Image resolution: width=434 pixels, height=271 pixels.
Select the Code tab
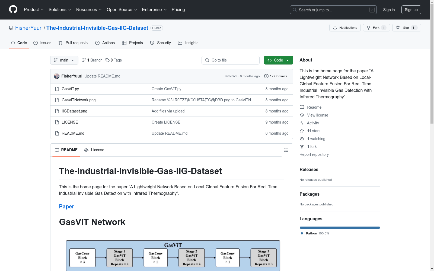click(x=19, y=43)
